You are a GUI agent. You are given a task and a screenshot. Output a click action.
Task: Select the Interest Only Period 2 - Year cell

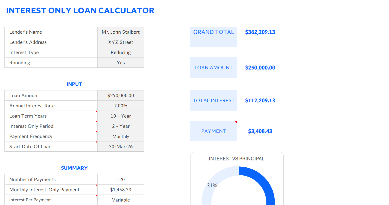121,126
